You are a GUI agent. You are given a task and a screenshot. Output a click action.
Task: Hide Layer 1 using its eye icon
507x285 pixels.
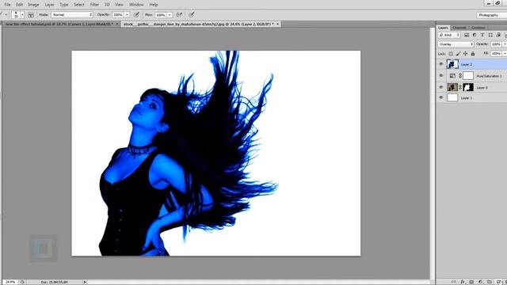point(441,97)
